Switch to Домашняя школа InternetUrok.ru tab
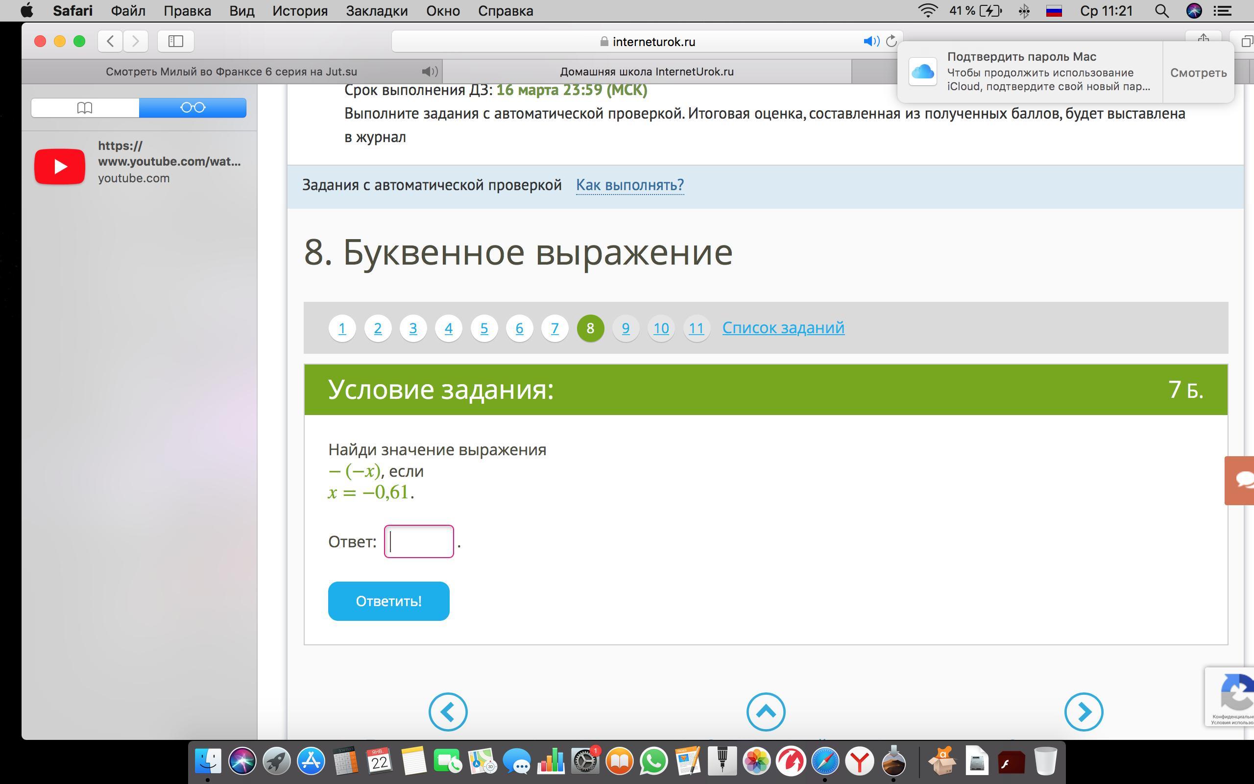The width and height of the screenshot is (1254, 784). (647, 72)
